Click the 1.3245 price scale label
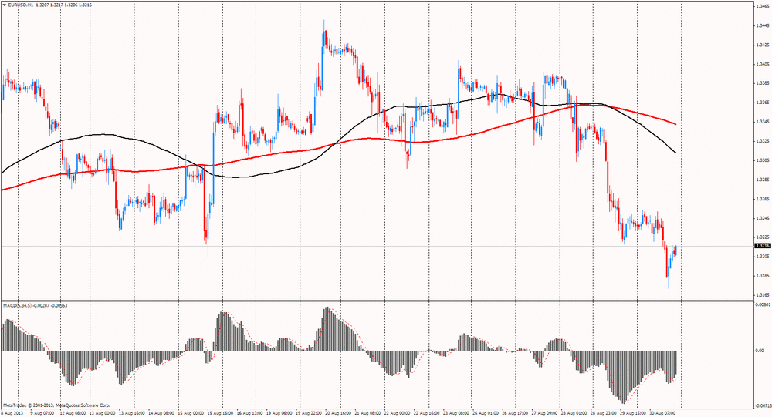 (x=762, y=218)
